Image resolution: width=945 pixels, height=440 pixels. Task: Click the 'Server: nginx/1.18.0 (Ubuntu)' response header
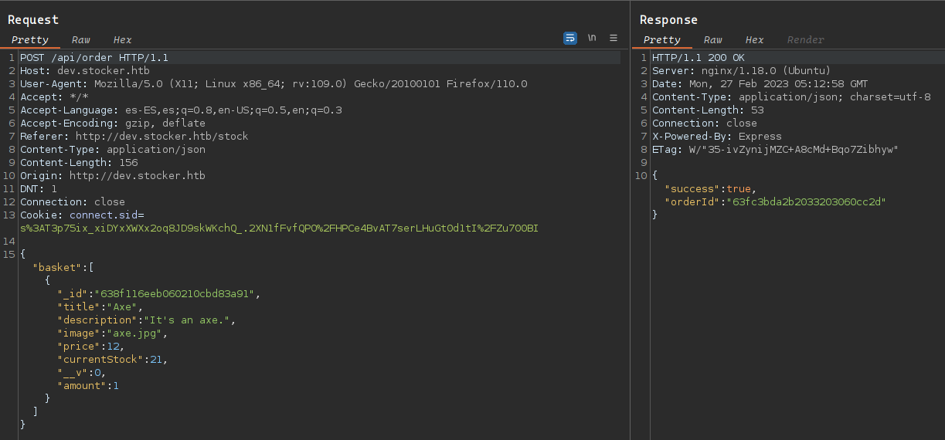click(742, 71)
